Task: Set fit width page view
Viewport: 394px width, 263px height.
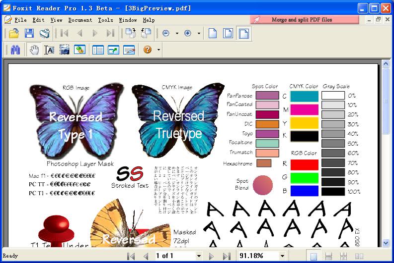Action: [x=243, y=33]
